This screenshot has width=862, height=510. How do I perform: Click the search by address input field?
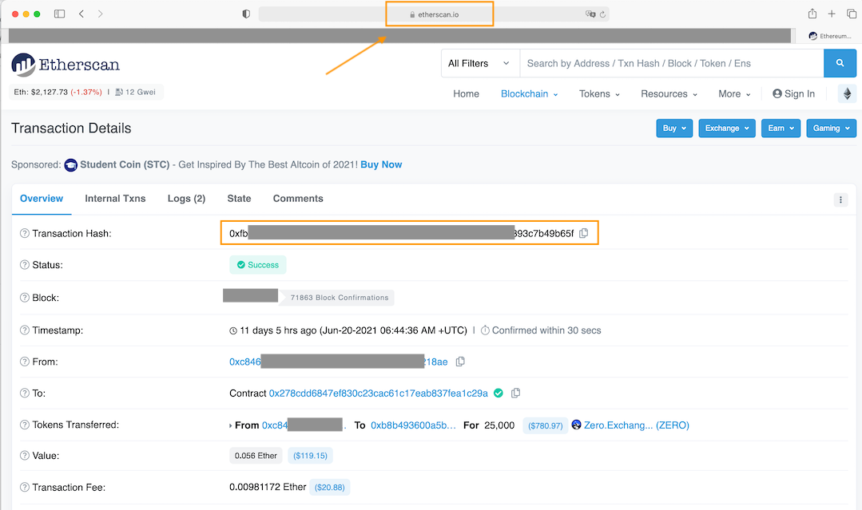tap(672, 63)
